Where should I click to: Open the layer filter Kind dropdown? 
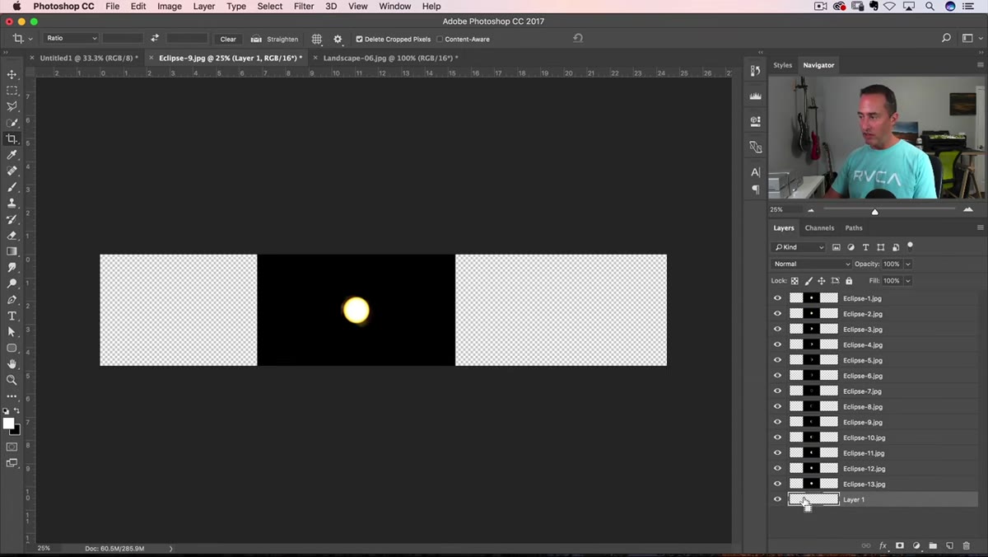coord(799,247)
